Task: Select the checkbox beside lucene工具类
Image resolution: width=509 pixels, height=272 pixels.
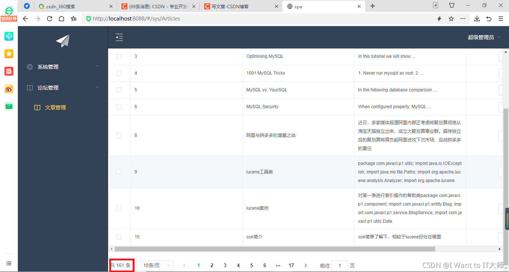Action: [x=119, y=172]
